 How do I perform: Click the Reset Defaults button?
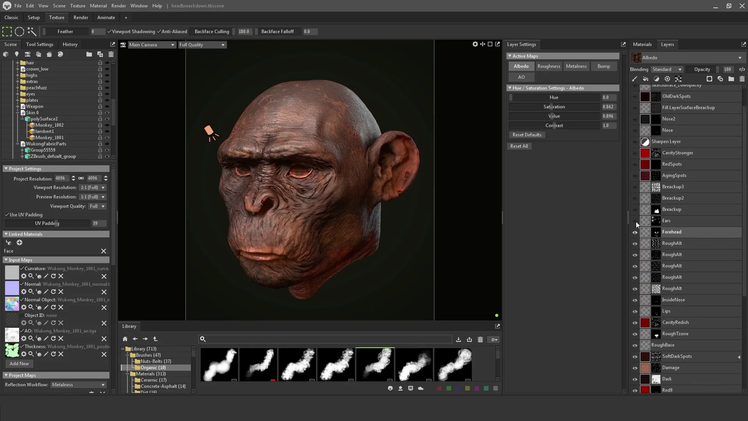coord(527,135)
